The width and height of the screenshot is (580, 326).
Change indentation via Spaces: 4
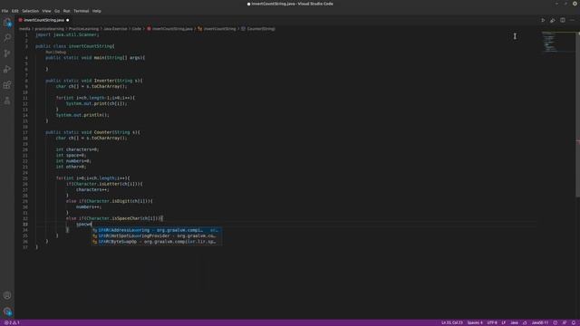[475, 322]
